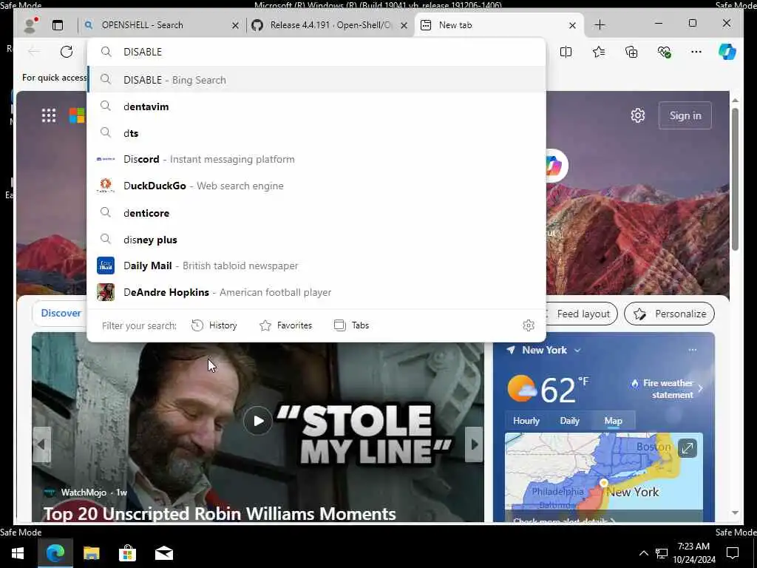Screen dimensions: 757x568
Task: Open the taskbar clock and date
Action: coord(693,553)
